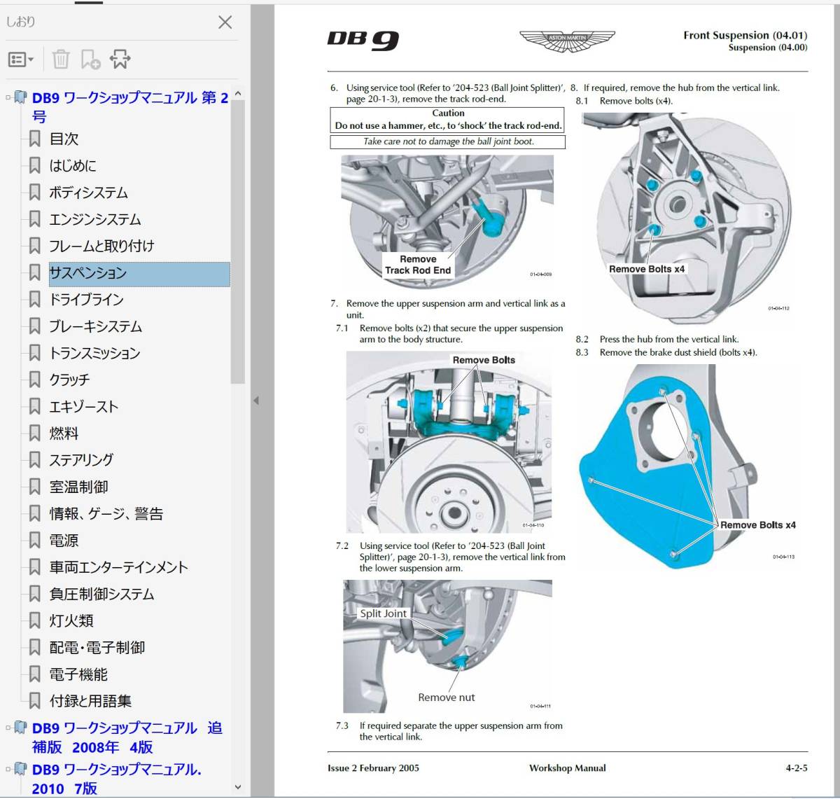Click the bookmarks panel scrollbar thumb
Screen dimensions: 840x799
point(237,242)
